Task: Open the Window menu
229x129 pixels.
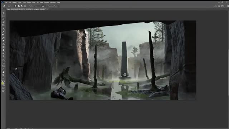Action: [53, 3]
